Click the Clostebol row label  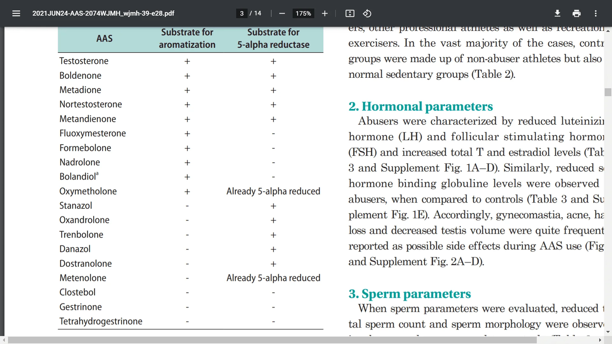77,292
